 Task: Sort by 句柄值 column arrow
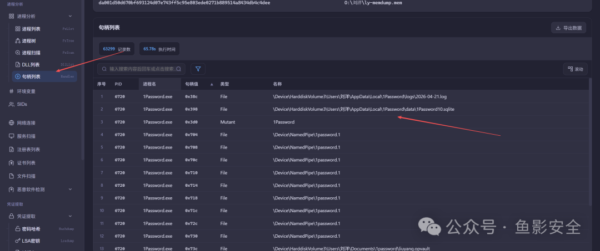[x=212, y=84]
